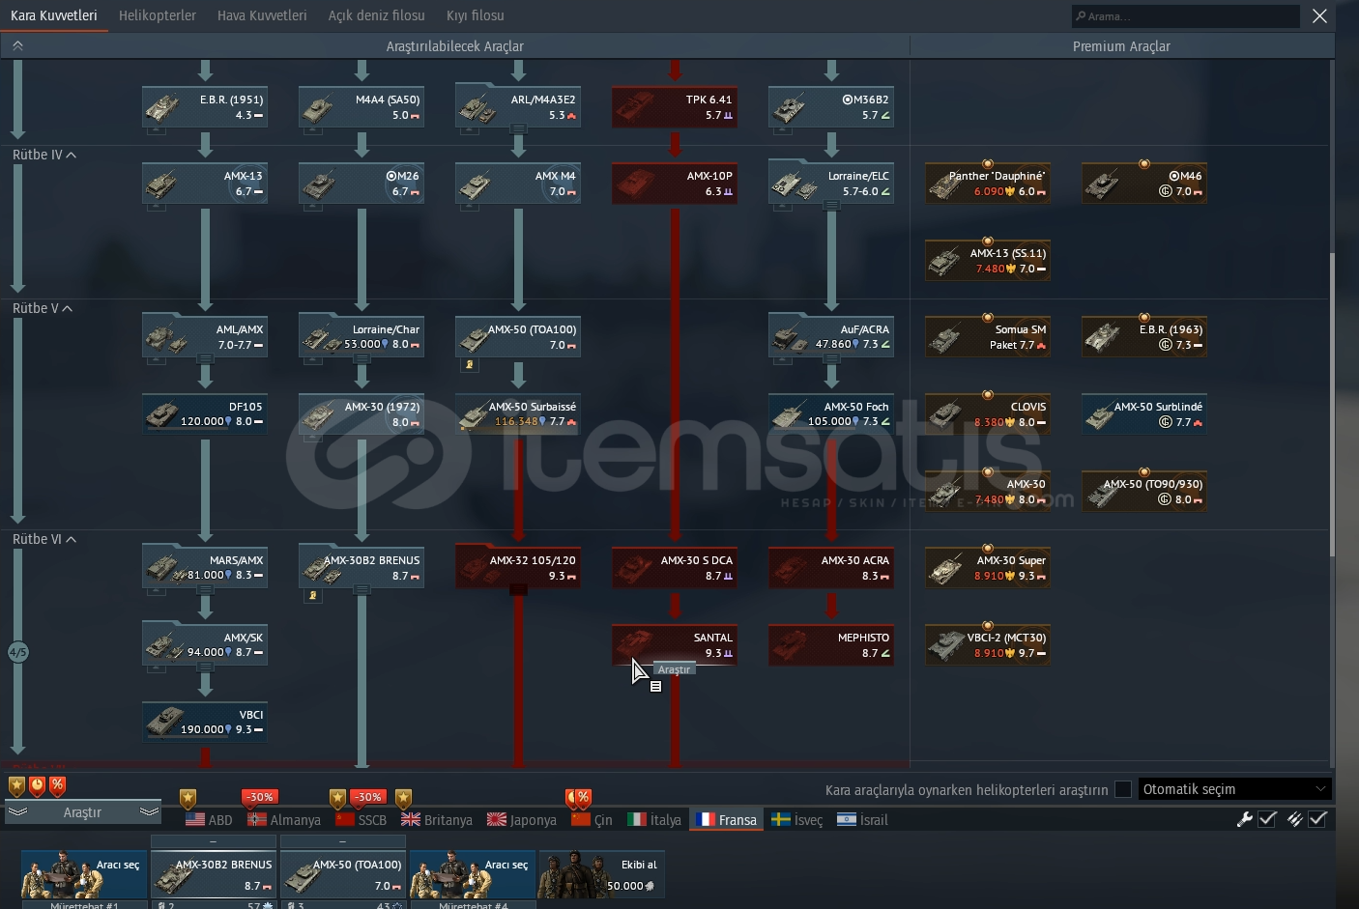Image resolution: width=1359 pixels, height=909 pixels.
Task: Switch to the Helikopterler tab
Action: (158, 15)
